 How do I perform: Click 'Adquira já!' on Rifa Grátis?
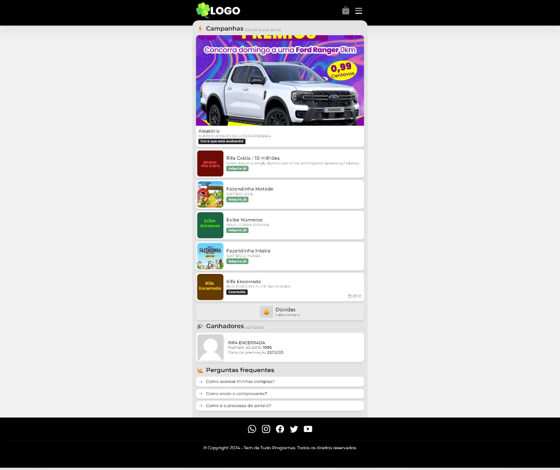point(237,168)
